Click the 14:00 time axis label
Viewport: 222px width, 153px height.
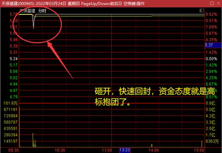(154, 150)
